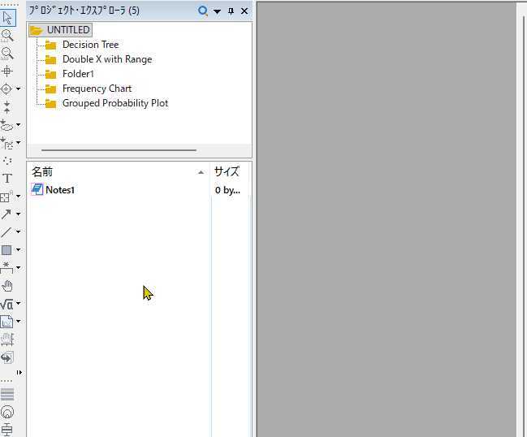Select Folder1 in the project tree
527x437 pixels.
78,74
